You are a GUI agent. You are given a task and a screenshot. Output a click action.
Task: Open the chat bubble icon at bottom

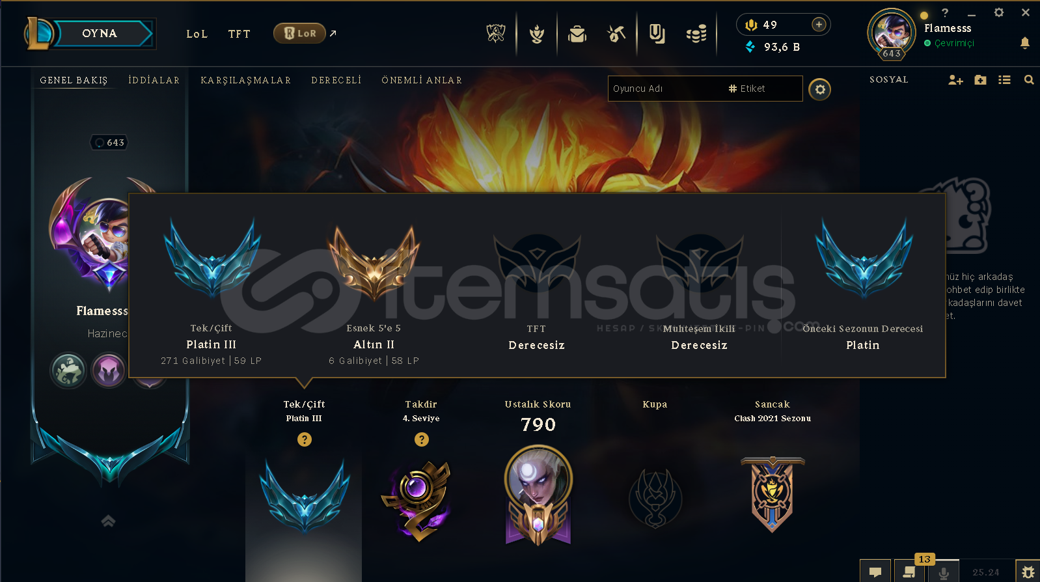point(875,572)
